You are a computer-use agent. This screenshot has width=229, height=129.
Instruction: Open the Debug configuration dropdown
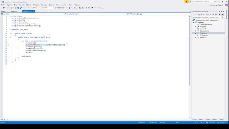pyautogui.click(x=36, y=8)
